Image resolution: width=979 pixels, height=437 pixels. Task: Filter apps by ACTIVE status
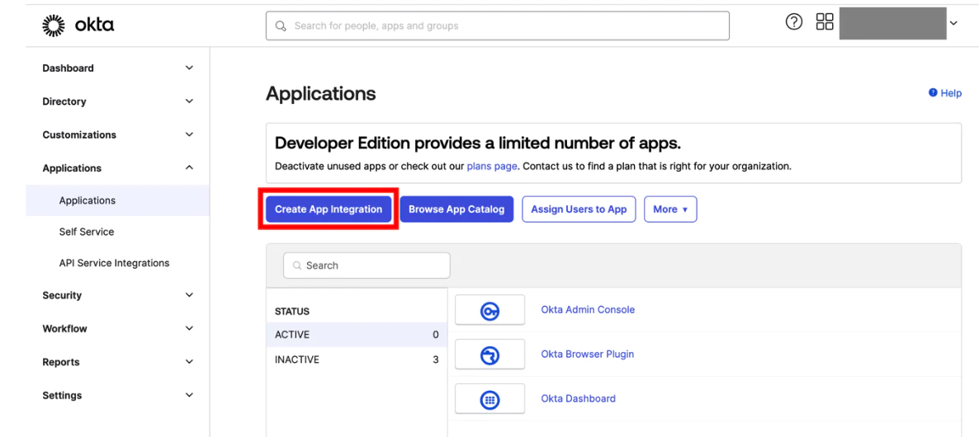[357, 335]
